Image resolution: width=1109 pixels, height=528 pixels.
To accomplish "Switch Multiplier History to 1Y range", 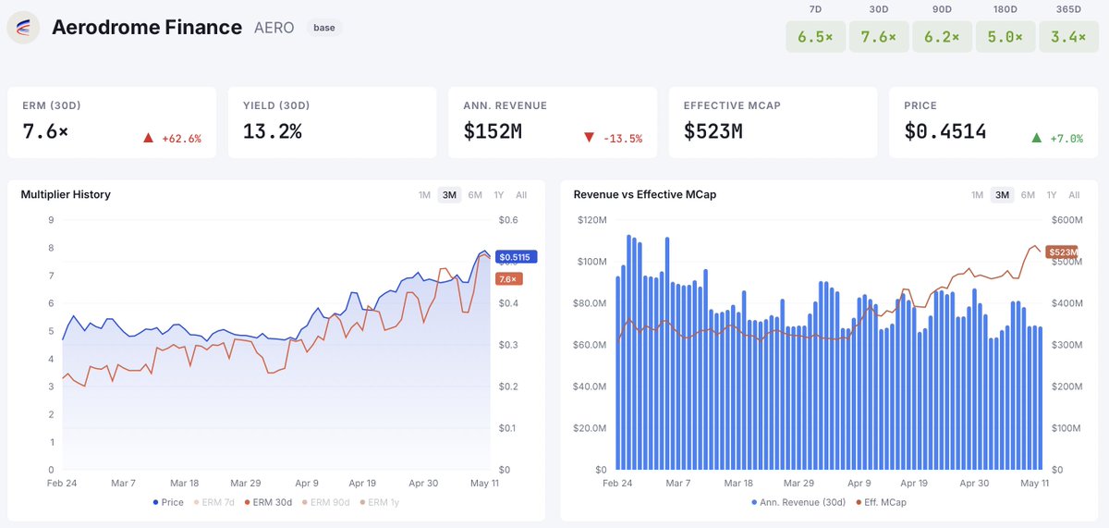I will (x=499, y=195).
